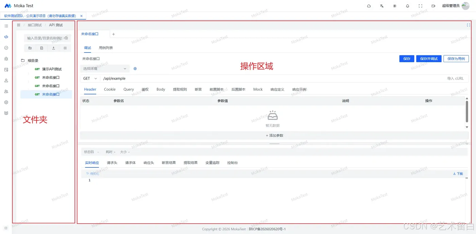
Task: Open the Mock tab
Action: point(258,89)
